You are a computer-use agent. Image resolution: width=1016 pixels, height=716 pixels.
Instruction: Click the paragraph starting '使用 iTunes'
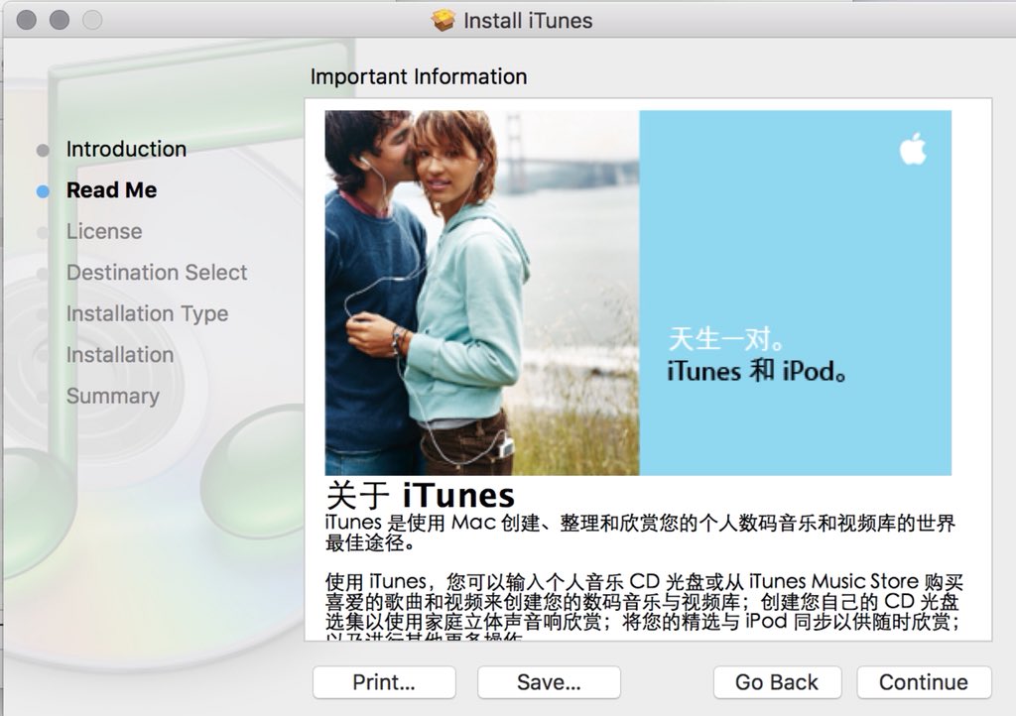(644, 606)
